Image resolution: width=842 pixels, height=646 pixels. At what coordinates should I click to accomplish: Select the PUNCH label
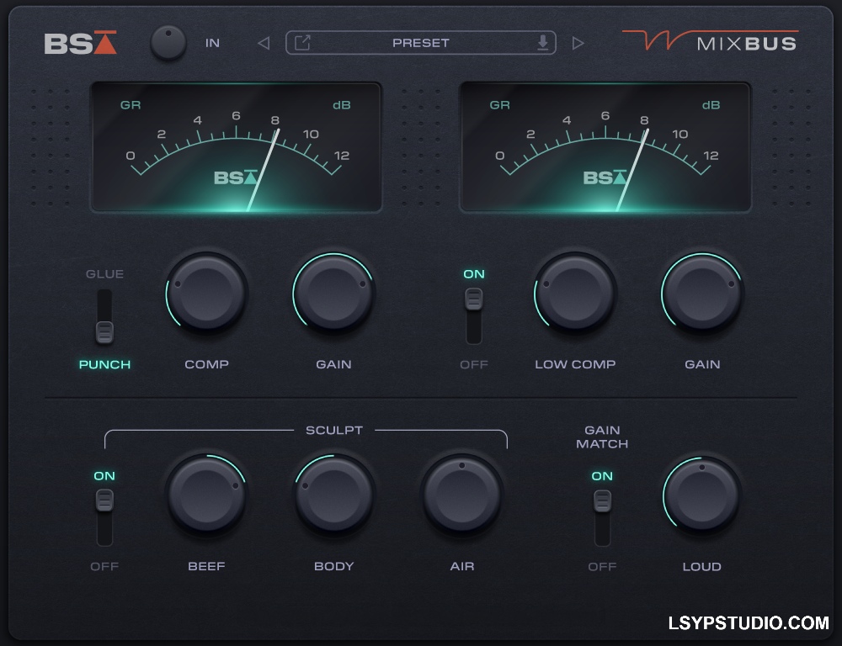(104, 365)
